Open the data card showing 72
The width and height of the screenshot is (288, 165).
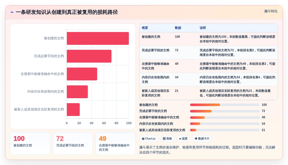click(x=73, y=143)
